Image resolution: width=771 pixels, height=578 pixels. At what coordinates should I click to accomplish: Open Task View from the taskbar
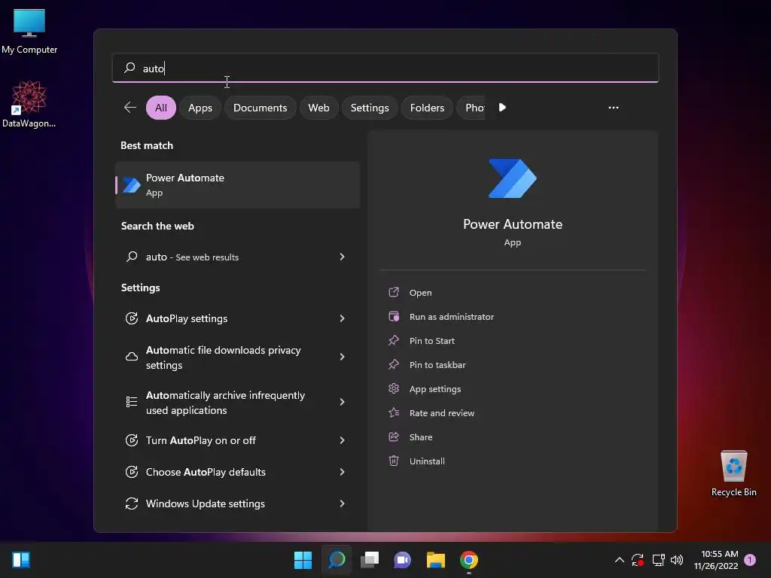[370, 560]
